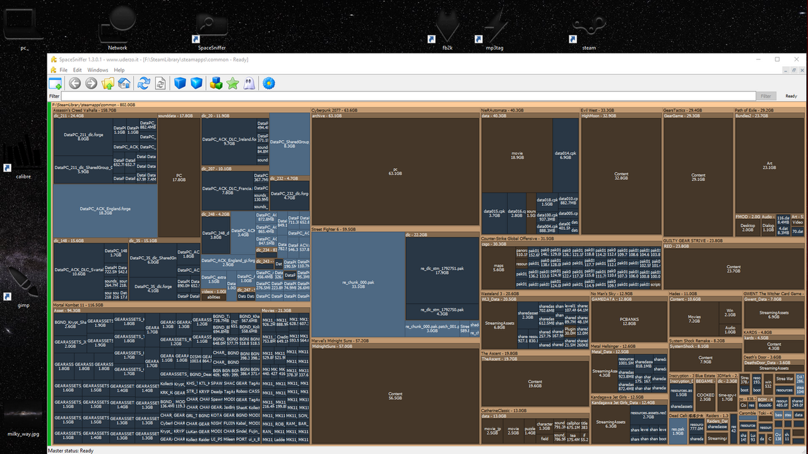Select the Mortal Kombat 11 - 116.5GB header
Viewport: 808px width, 454px height.
coord(181,305)
